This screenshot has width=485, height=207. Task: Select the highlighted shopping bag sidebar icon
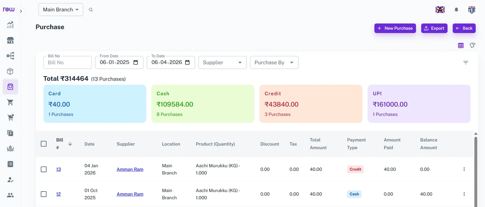click(10, 87)
